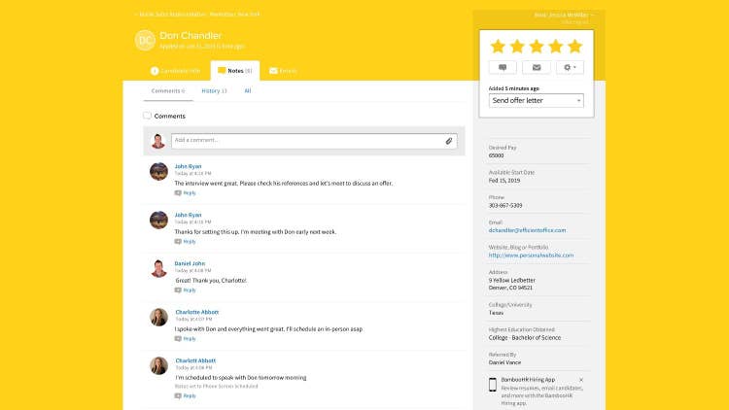This screenshot has width=729, height=410.
Task: Visit the personal website portfolio link
Action: coord(531,256)
